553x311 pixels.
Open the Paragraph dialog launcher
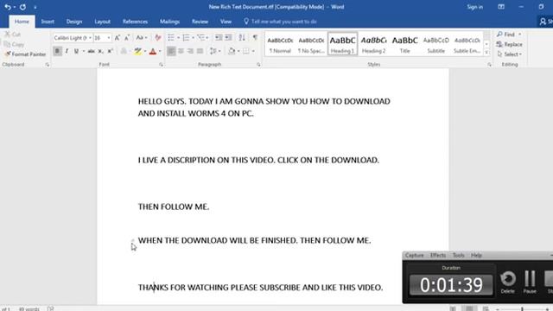[x=258, y=65]
